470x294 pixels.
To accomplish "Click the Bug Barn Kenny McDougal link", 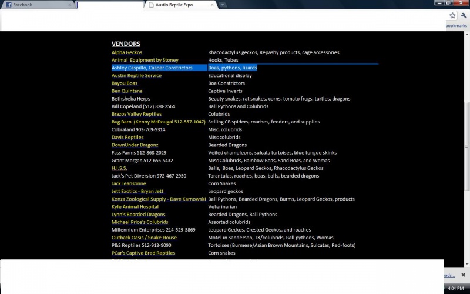I will click(x=158, y=122).
